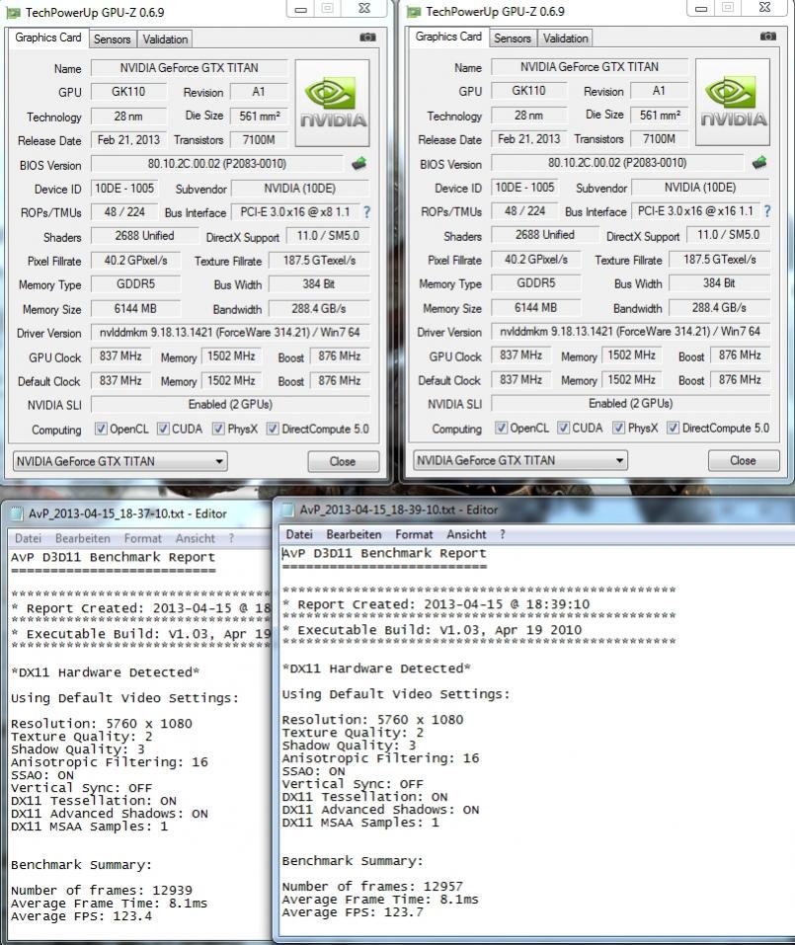Open Datei menu in the 18-37-10 editor
795x945 pixels.
(x=28, y=538)
